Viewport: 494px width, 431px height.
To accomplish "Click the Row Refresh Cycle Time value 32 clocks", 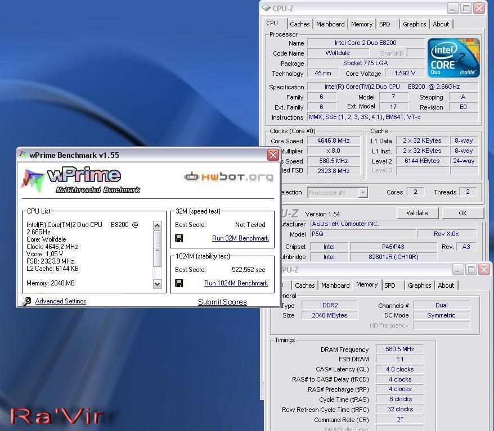I will [x=400, y=409].
